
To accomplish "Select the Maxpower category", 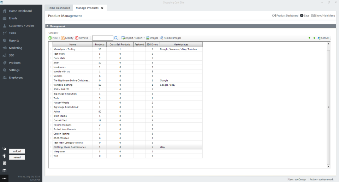I will 59,152.
